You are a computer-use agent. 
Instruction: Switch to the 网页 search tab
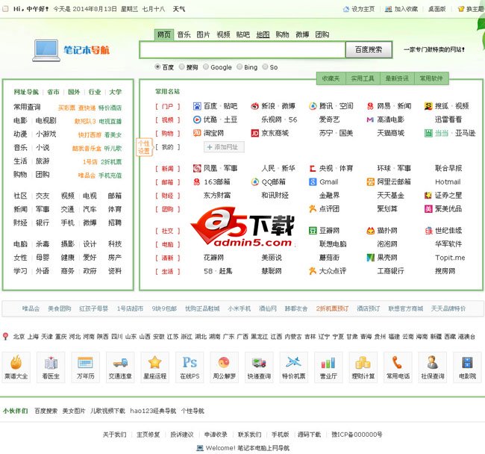click(164, 34)
